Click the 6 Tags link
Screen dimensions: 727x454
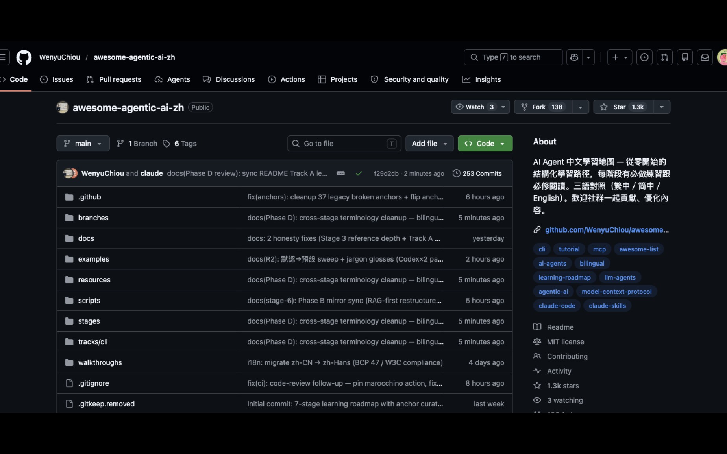tap(180, 144)
